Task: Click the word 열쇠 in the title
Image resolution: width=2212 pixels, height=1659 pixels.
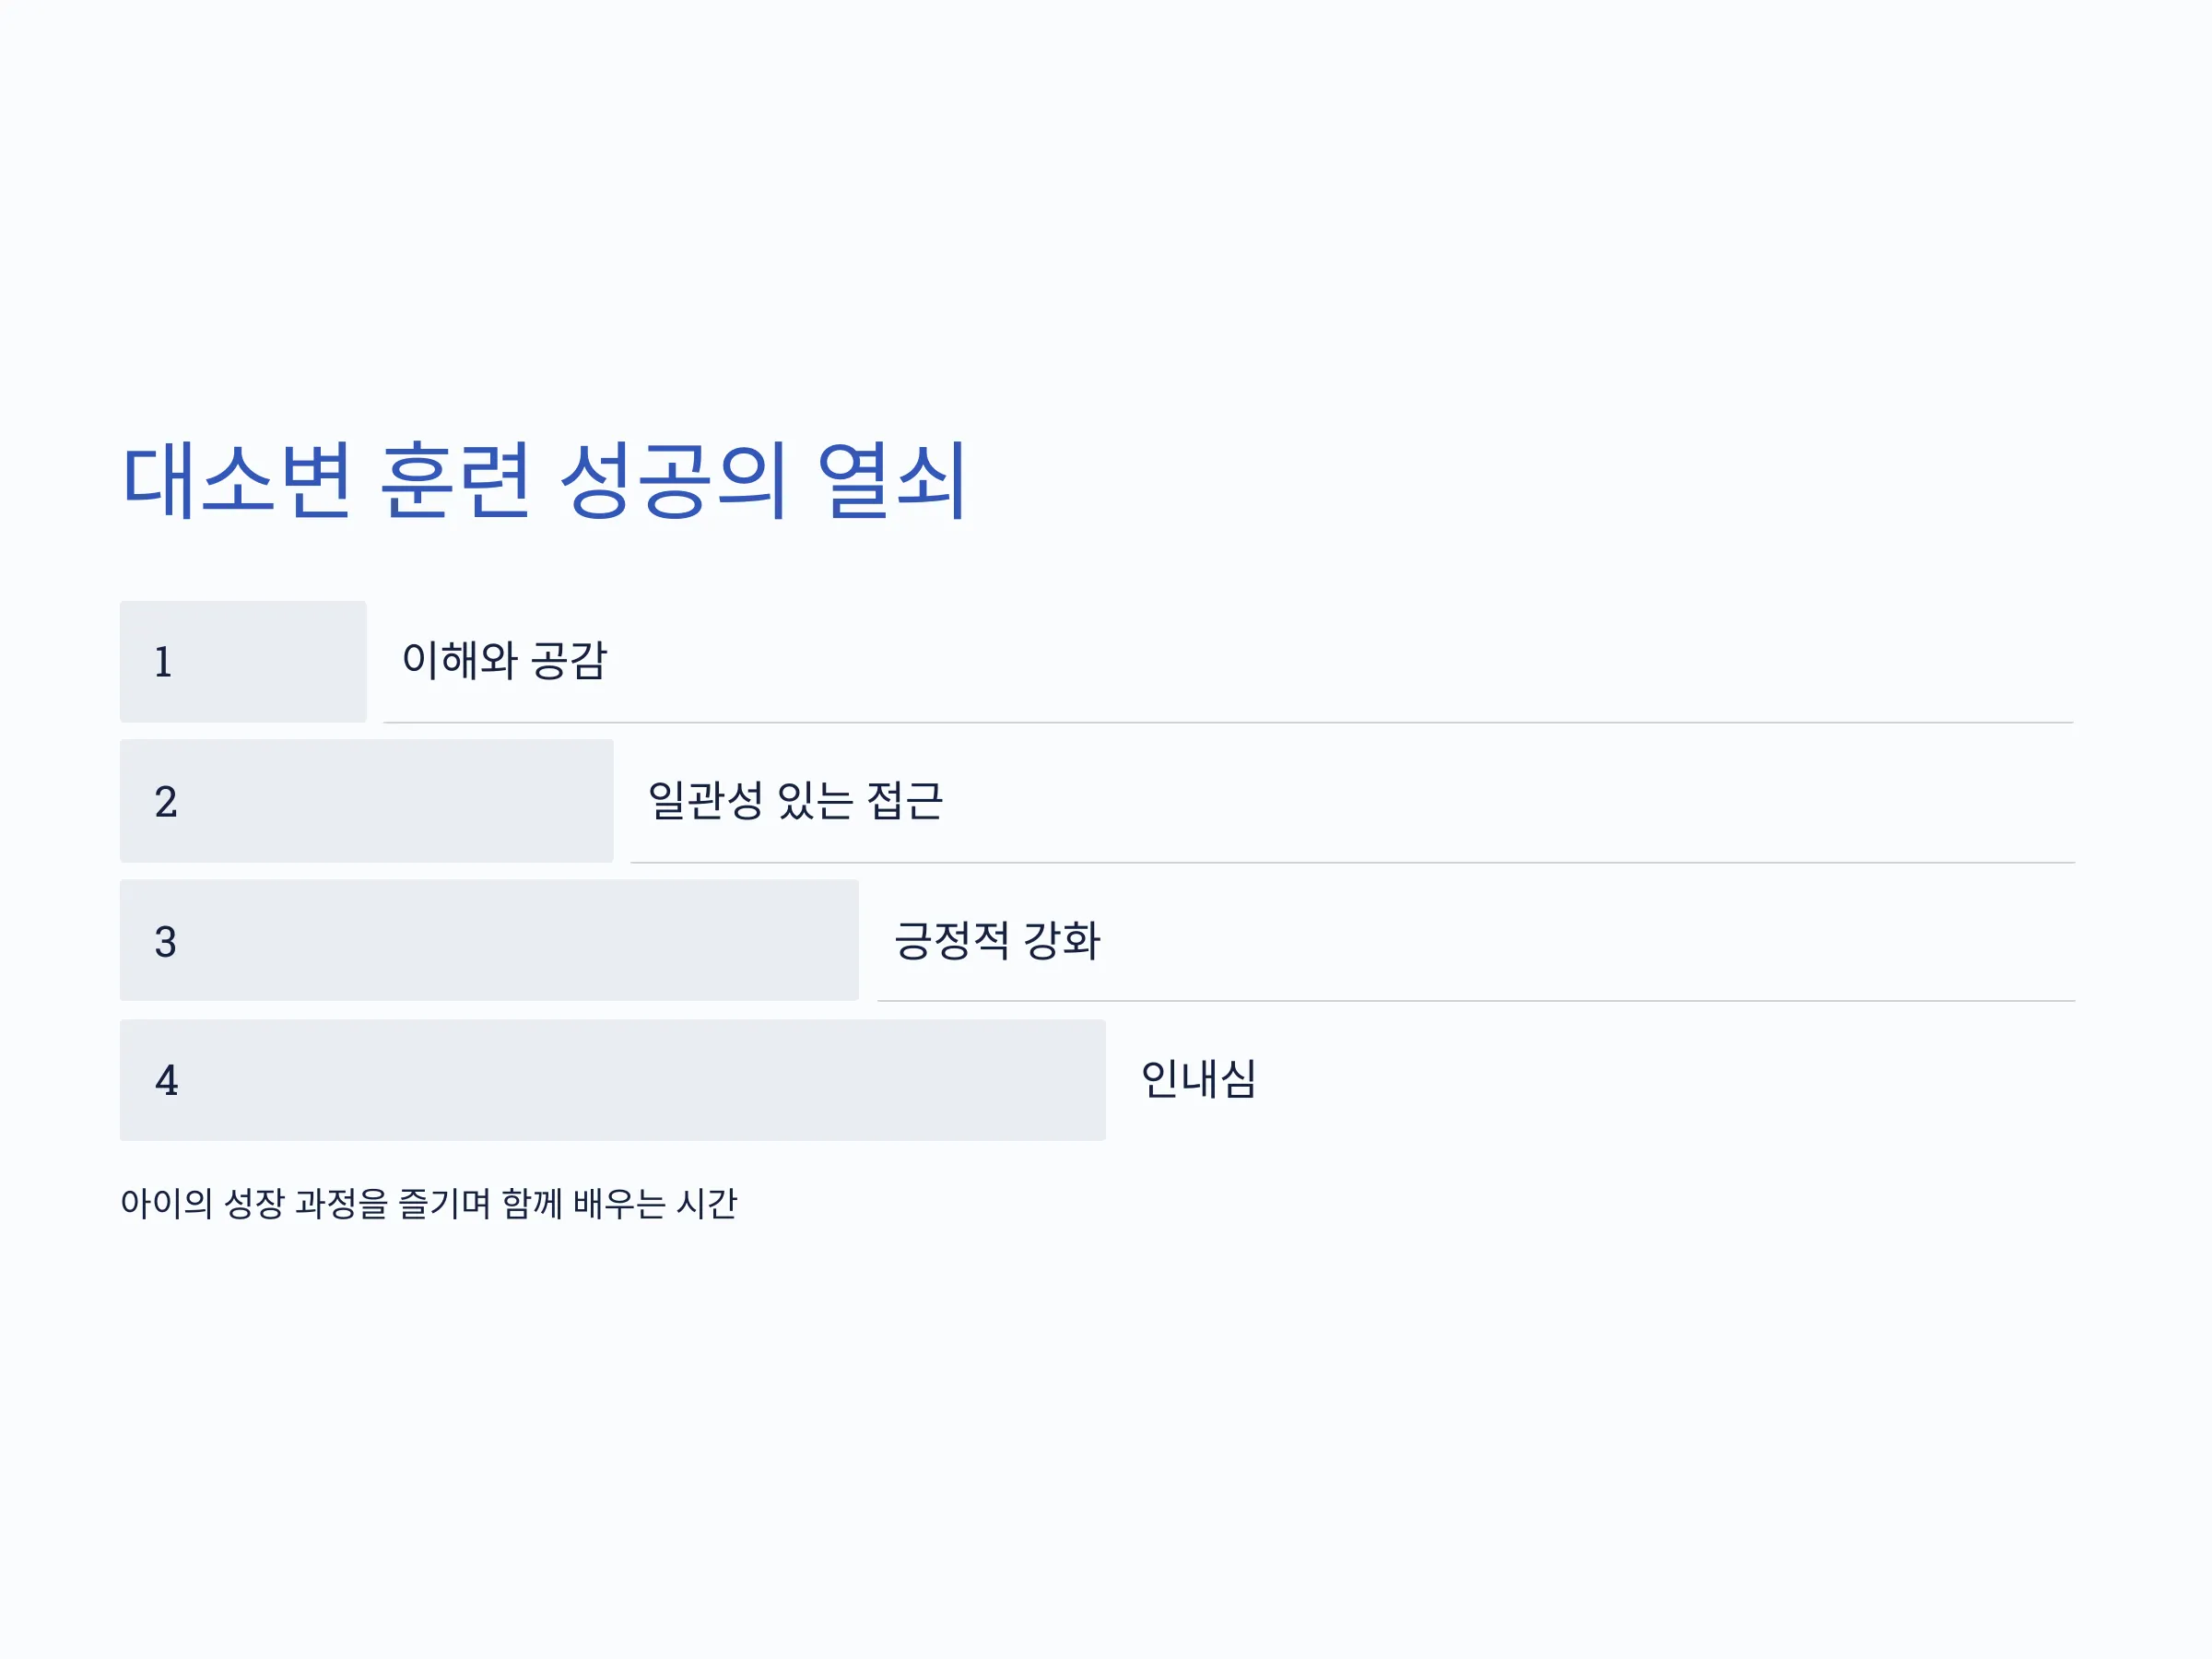Action: click(892, 481)
